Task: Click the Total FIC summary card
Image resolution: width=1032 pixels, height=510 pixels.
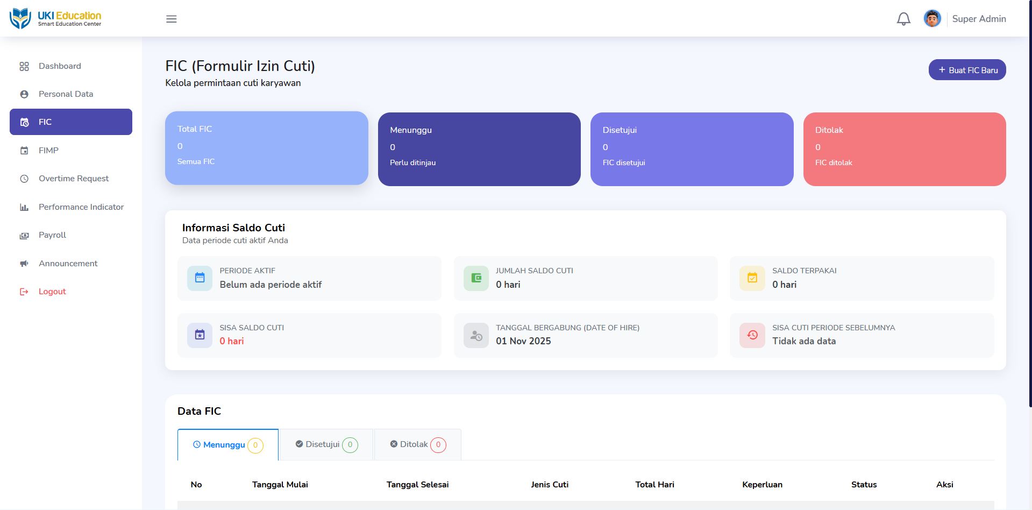Action: [x=267, y=148]
